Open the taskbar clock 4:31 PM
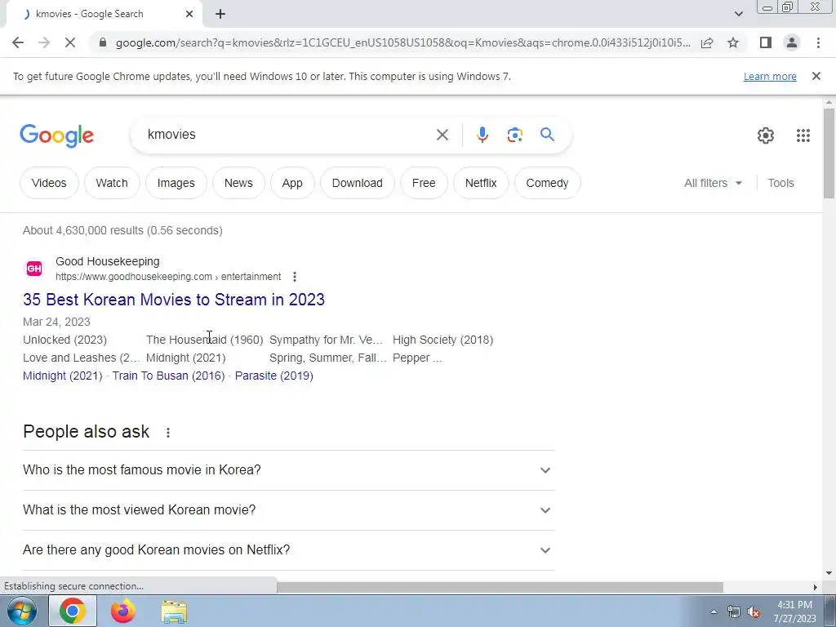The image size is (836, 627). point(794,611)
